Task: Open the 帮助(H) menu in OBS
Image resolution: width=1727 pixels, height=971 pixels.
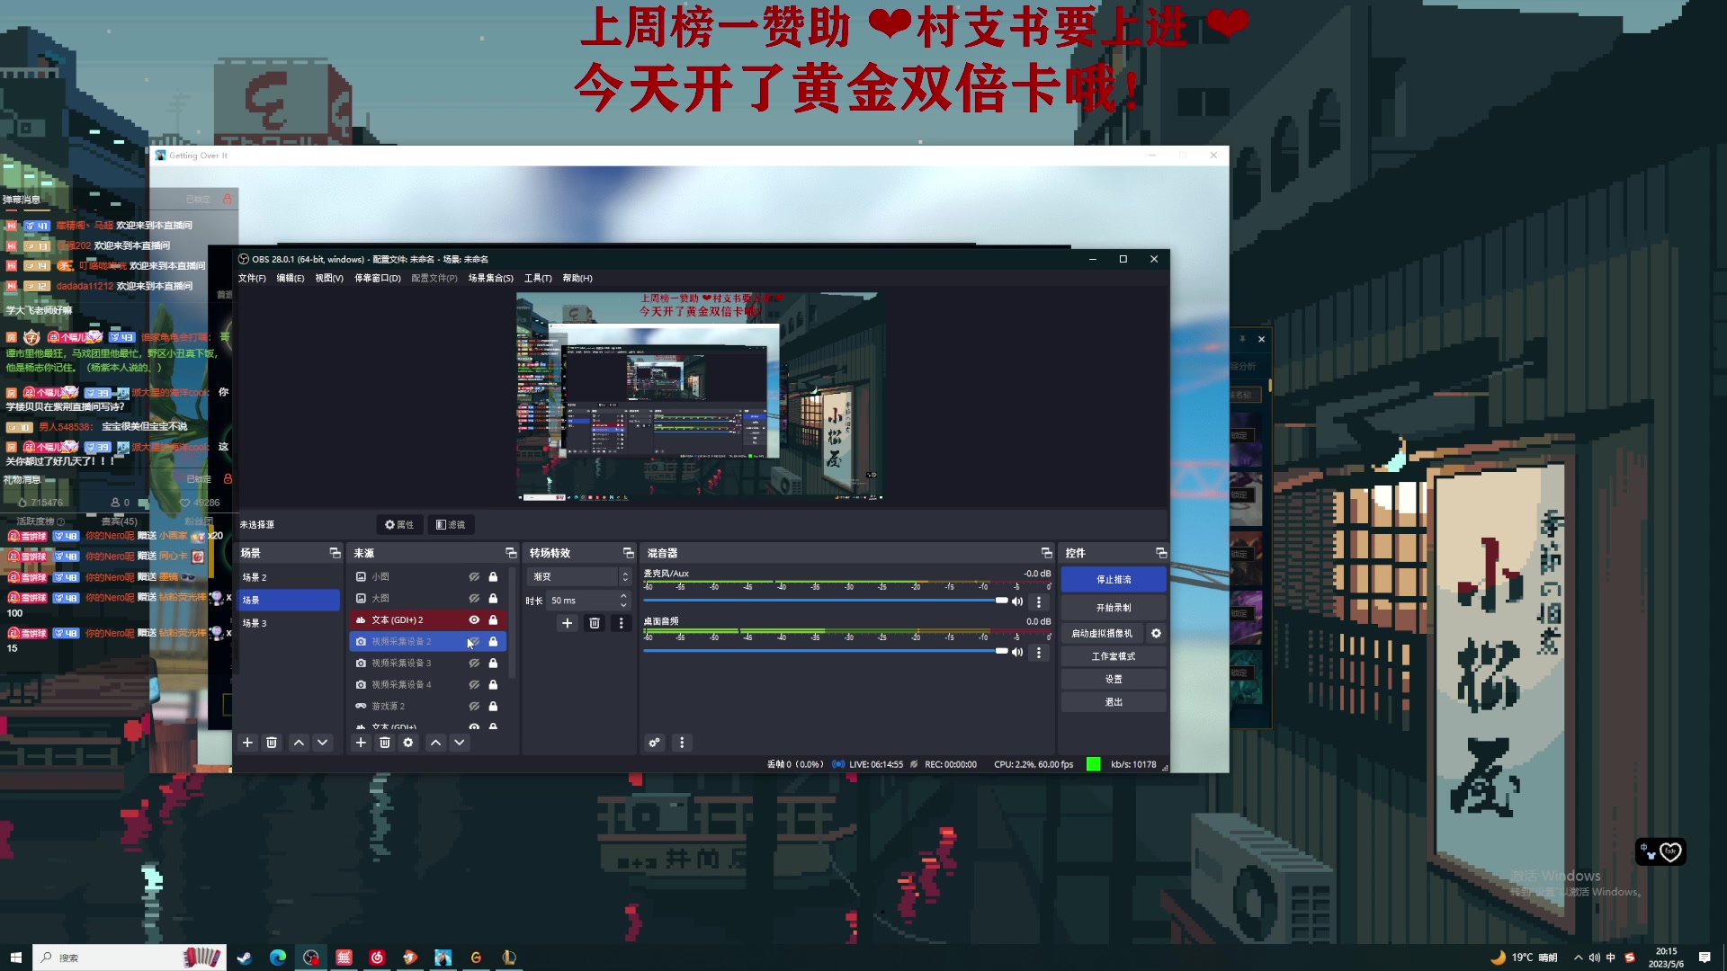Action: (x=577, y=279)
